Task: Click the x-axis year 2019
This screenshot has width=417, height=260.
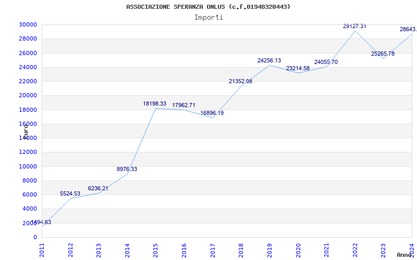Action: coord(269,250)
